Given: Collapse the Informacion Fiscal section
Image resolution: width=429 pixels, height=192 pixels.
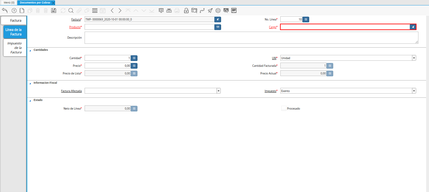Looking at the screenshot, I should coord(30,83).
